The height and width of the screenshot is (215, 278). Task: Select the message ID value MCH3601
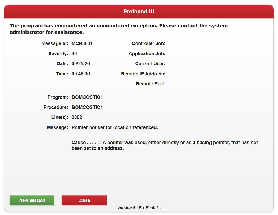click(x=82, y=43)
